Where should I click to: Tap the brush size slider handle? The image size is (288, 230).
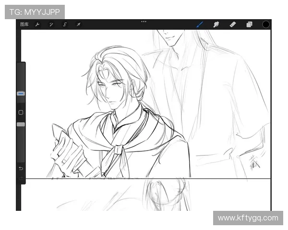21,94
